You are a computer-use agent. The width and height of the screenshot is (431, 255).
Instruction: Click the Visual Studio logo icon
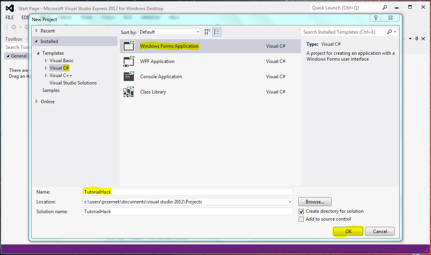pos(10,8)
